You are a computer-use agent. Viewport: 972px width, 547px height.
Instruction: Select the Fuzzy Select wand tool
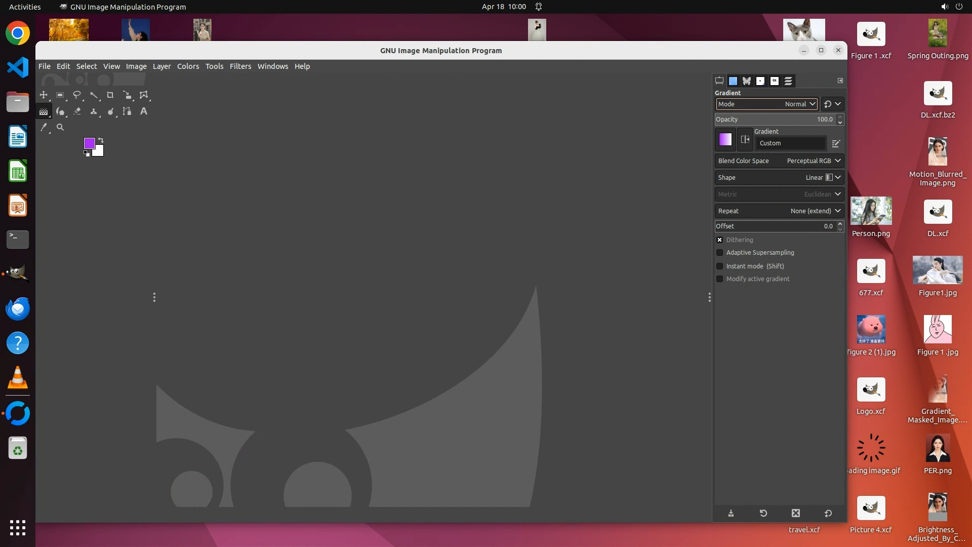(94, 95)
